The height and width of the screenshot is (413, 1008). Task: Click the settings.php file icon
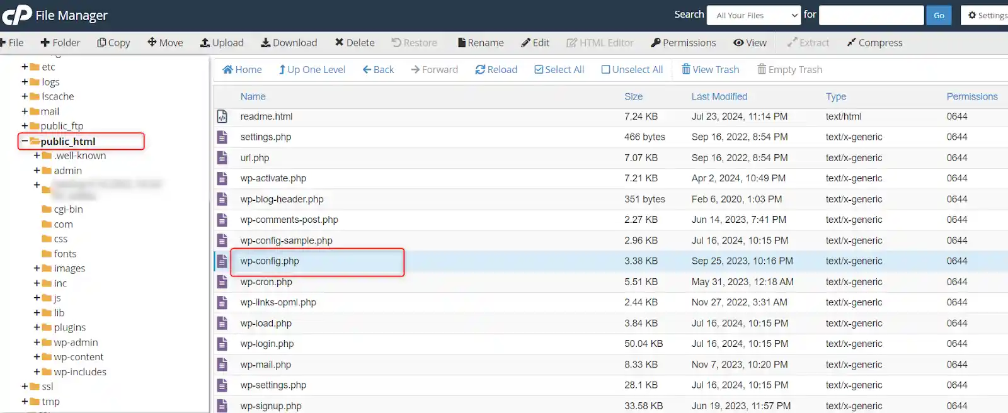[x=222, y=137]
